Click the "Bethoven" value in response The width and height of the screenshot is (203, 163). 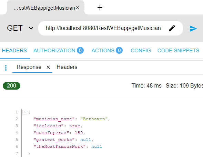tap(94, 119)
